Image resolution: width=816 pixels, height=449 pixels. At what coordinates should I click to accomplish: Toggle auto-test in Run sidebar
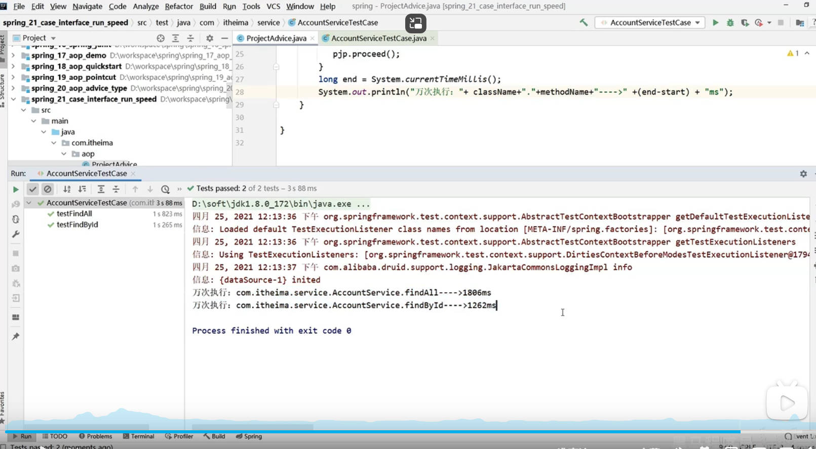point(16,219)
